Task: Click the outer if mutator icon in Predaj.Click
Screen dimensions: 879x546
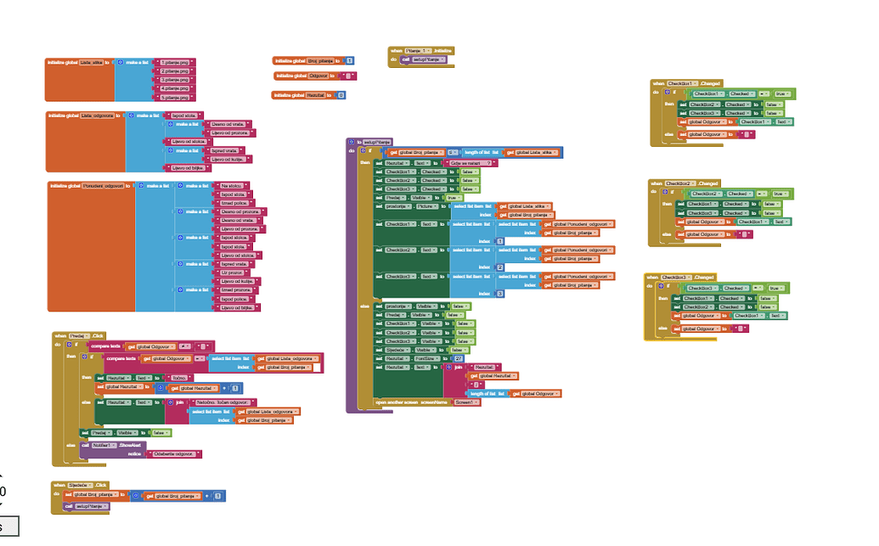Action: pos(70,345)
